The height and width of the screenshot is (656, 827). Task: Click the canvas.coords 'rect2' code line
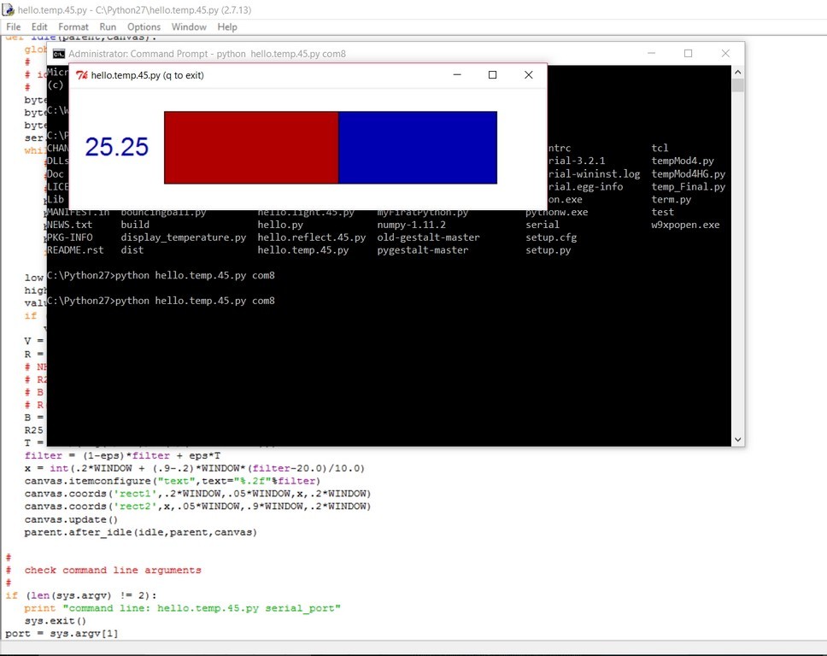pyautogui.click(x=197, y=507)
